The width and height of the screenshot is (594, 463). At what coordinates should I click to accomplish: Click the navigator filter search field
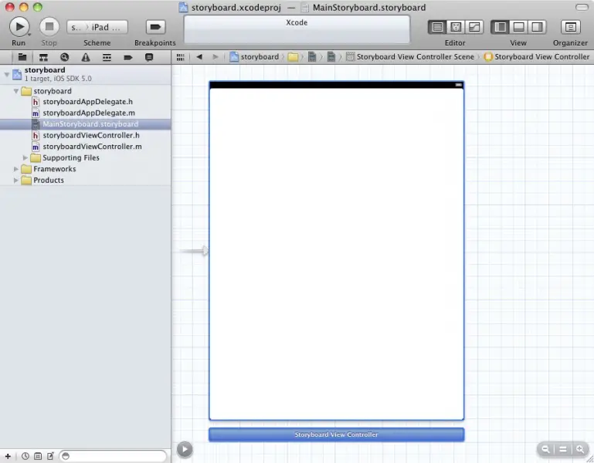pos(114,456)
